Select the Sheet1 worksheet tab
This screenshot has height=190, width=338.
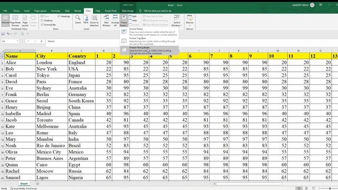tap(24, 184)
